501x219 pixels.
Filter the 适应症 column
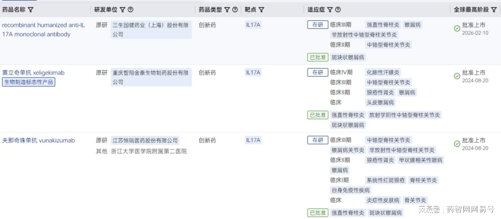pos(329,10)
